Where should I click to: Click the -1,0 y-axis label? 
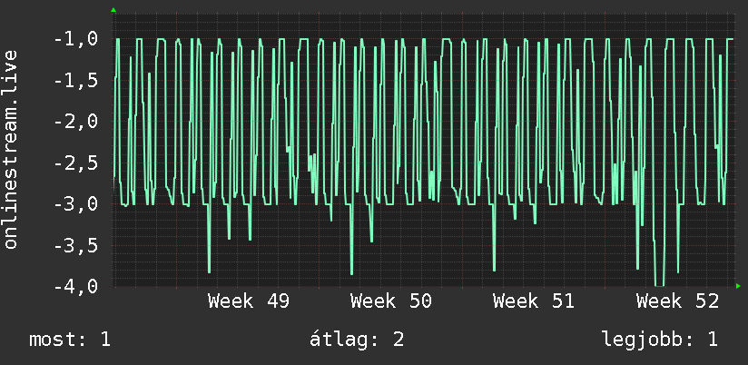click(x=76, y=39)
